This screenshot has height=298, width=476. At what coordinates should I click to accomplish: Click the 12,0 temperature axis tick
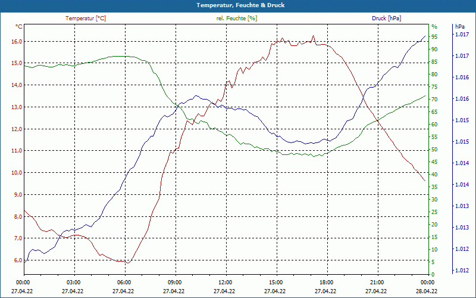click(x=17, y=129)
